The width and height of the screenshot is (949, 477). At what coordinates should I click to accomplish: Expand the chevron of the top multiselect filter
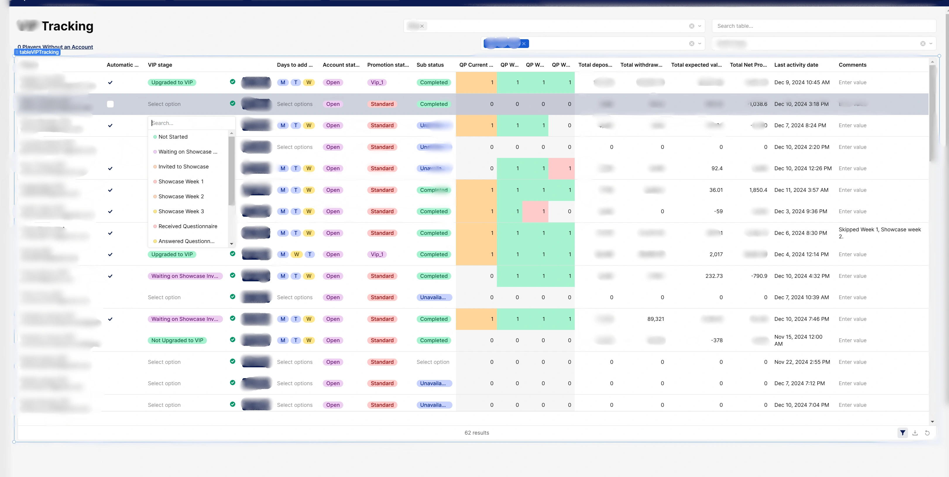point(700,26)
